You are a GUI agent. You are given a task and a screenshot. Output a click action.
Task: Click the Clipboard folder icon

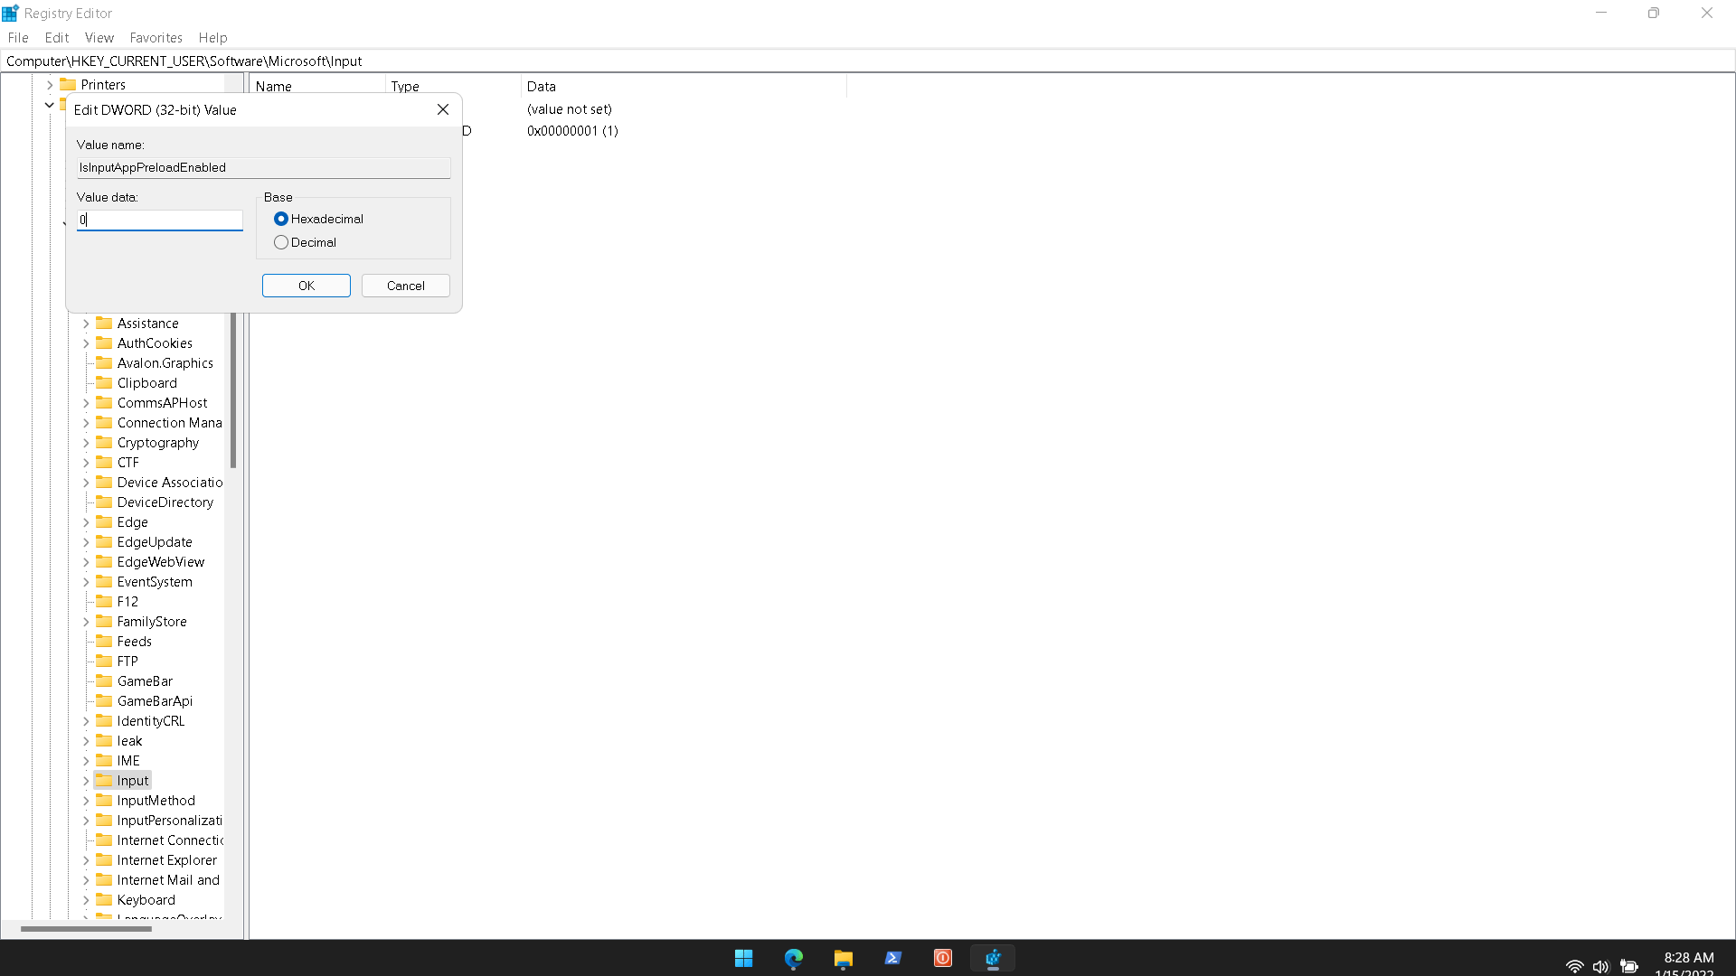[x=104, y=383]
